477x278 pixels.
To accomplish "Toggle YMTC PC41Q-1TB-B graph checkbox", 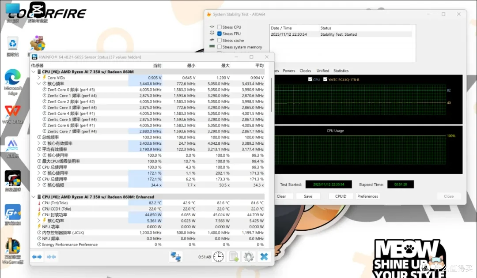I will (x=325, y=79).
